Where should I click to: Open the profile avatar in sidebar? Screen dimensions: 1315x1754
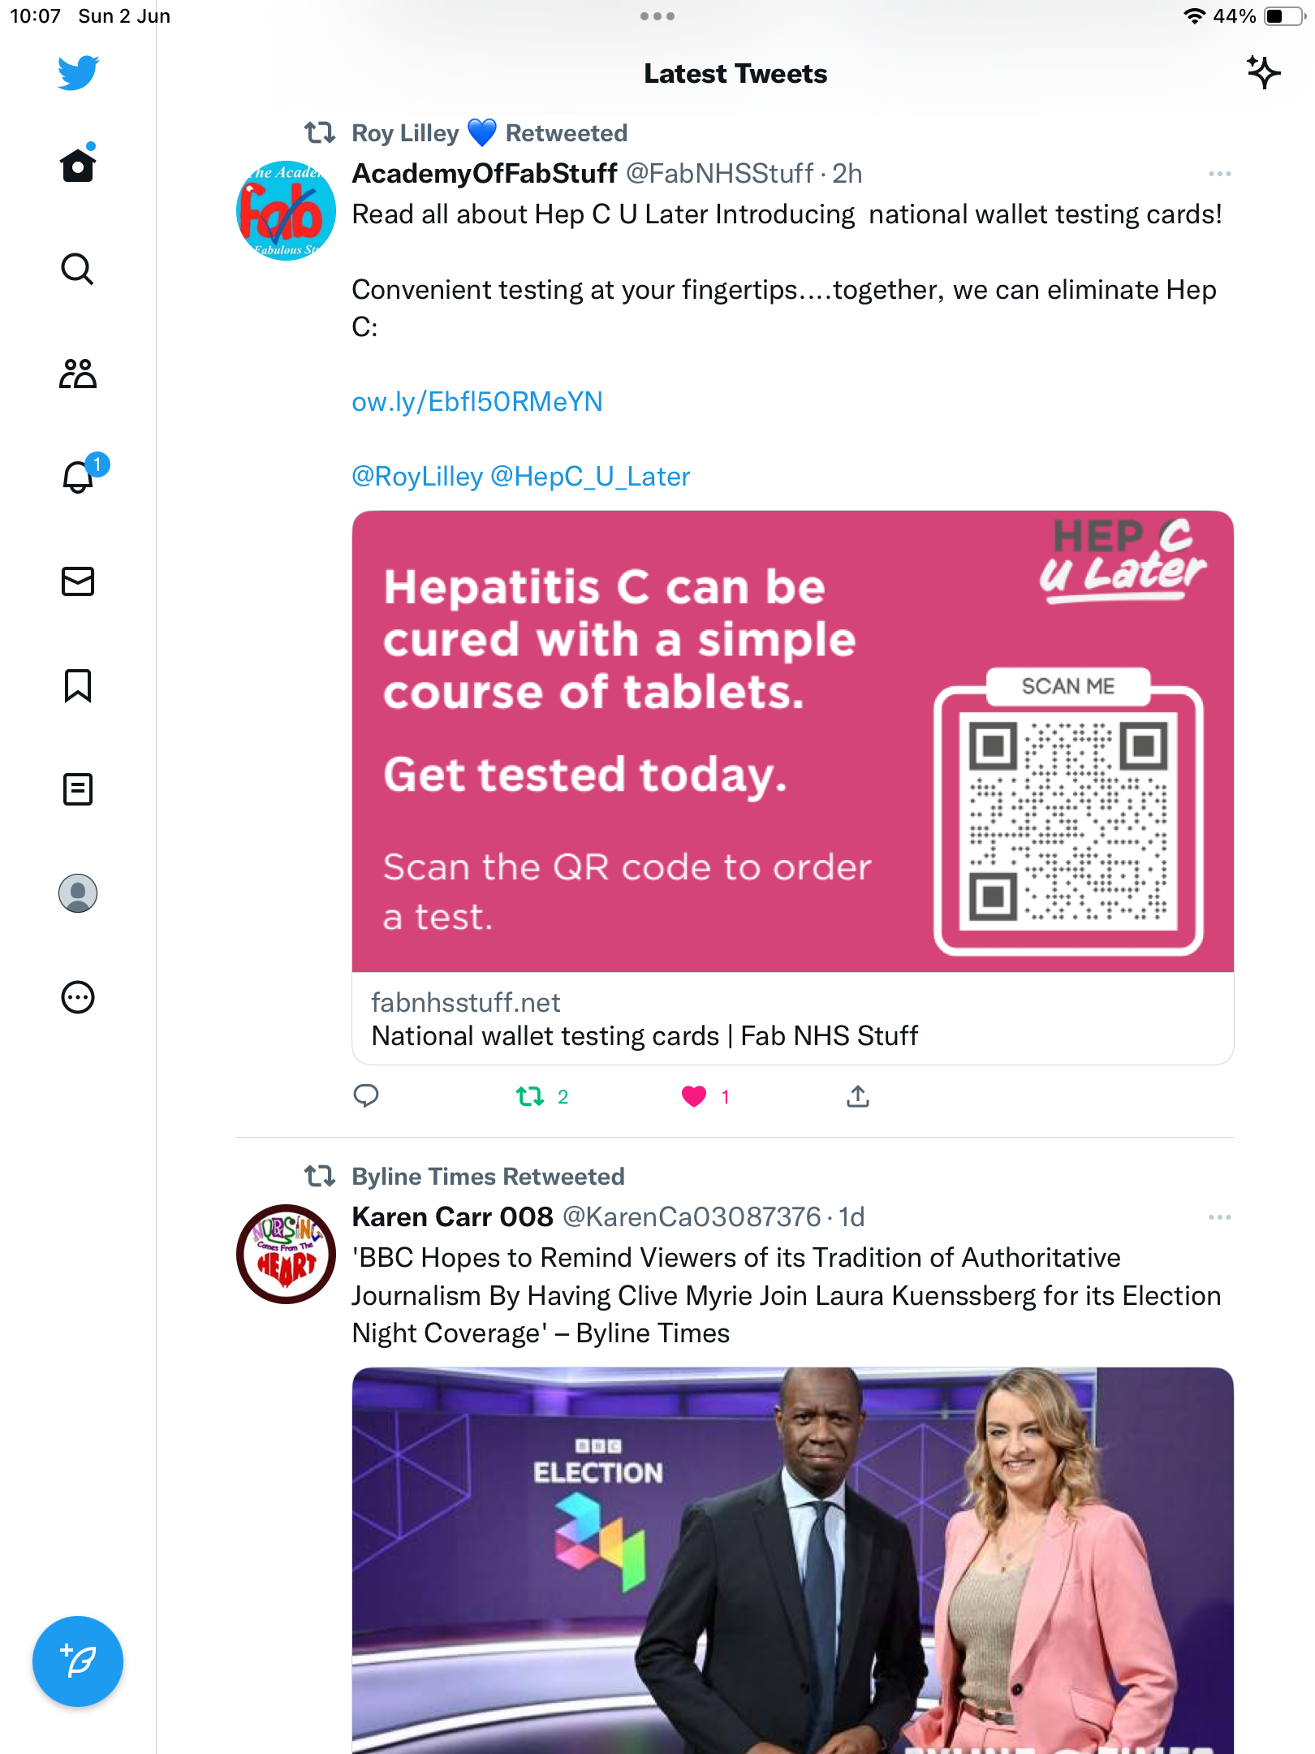point(78,893)
